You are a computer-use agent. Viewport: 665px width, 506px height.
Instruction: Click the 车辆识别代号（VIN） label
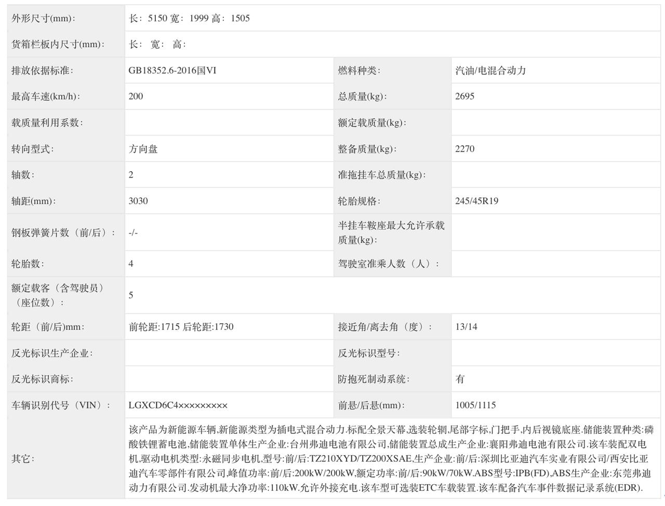pos(61,405)
